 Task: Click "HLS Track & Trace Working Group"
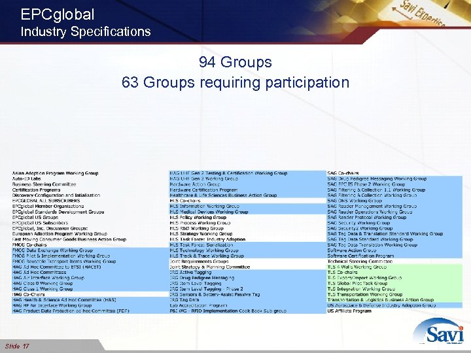[x=207, y=256]
